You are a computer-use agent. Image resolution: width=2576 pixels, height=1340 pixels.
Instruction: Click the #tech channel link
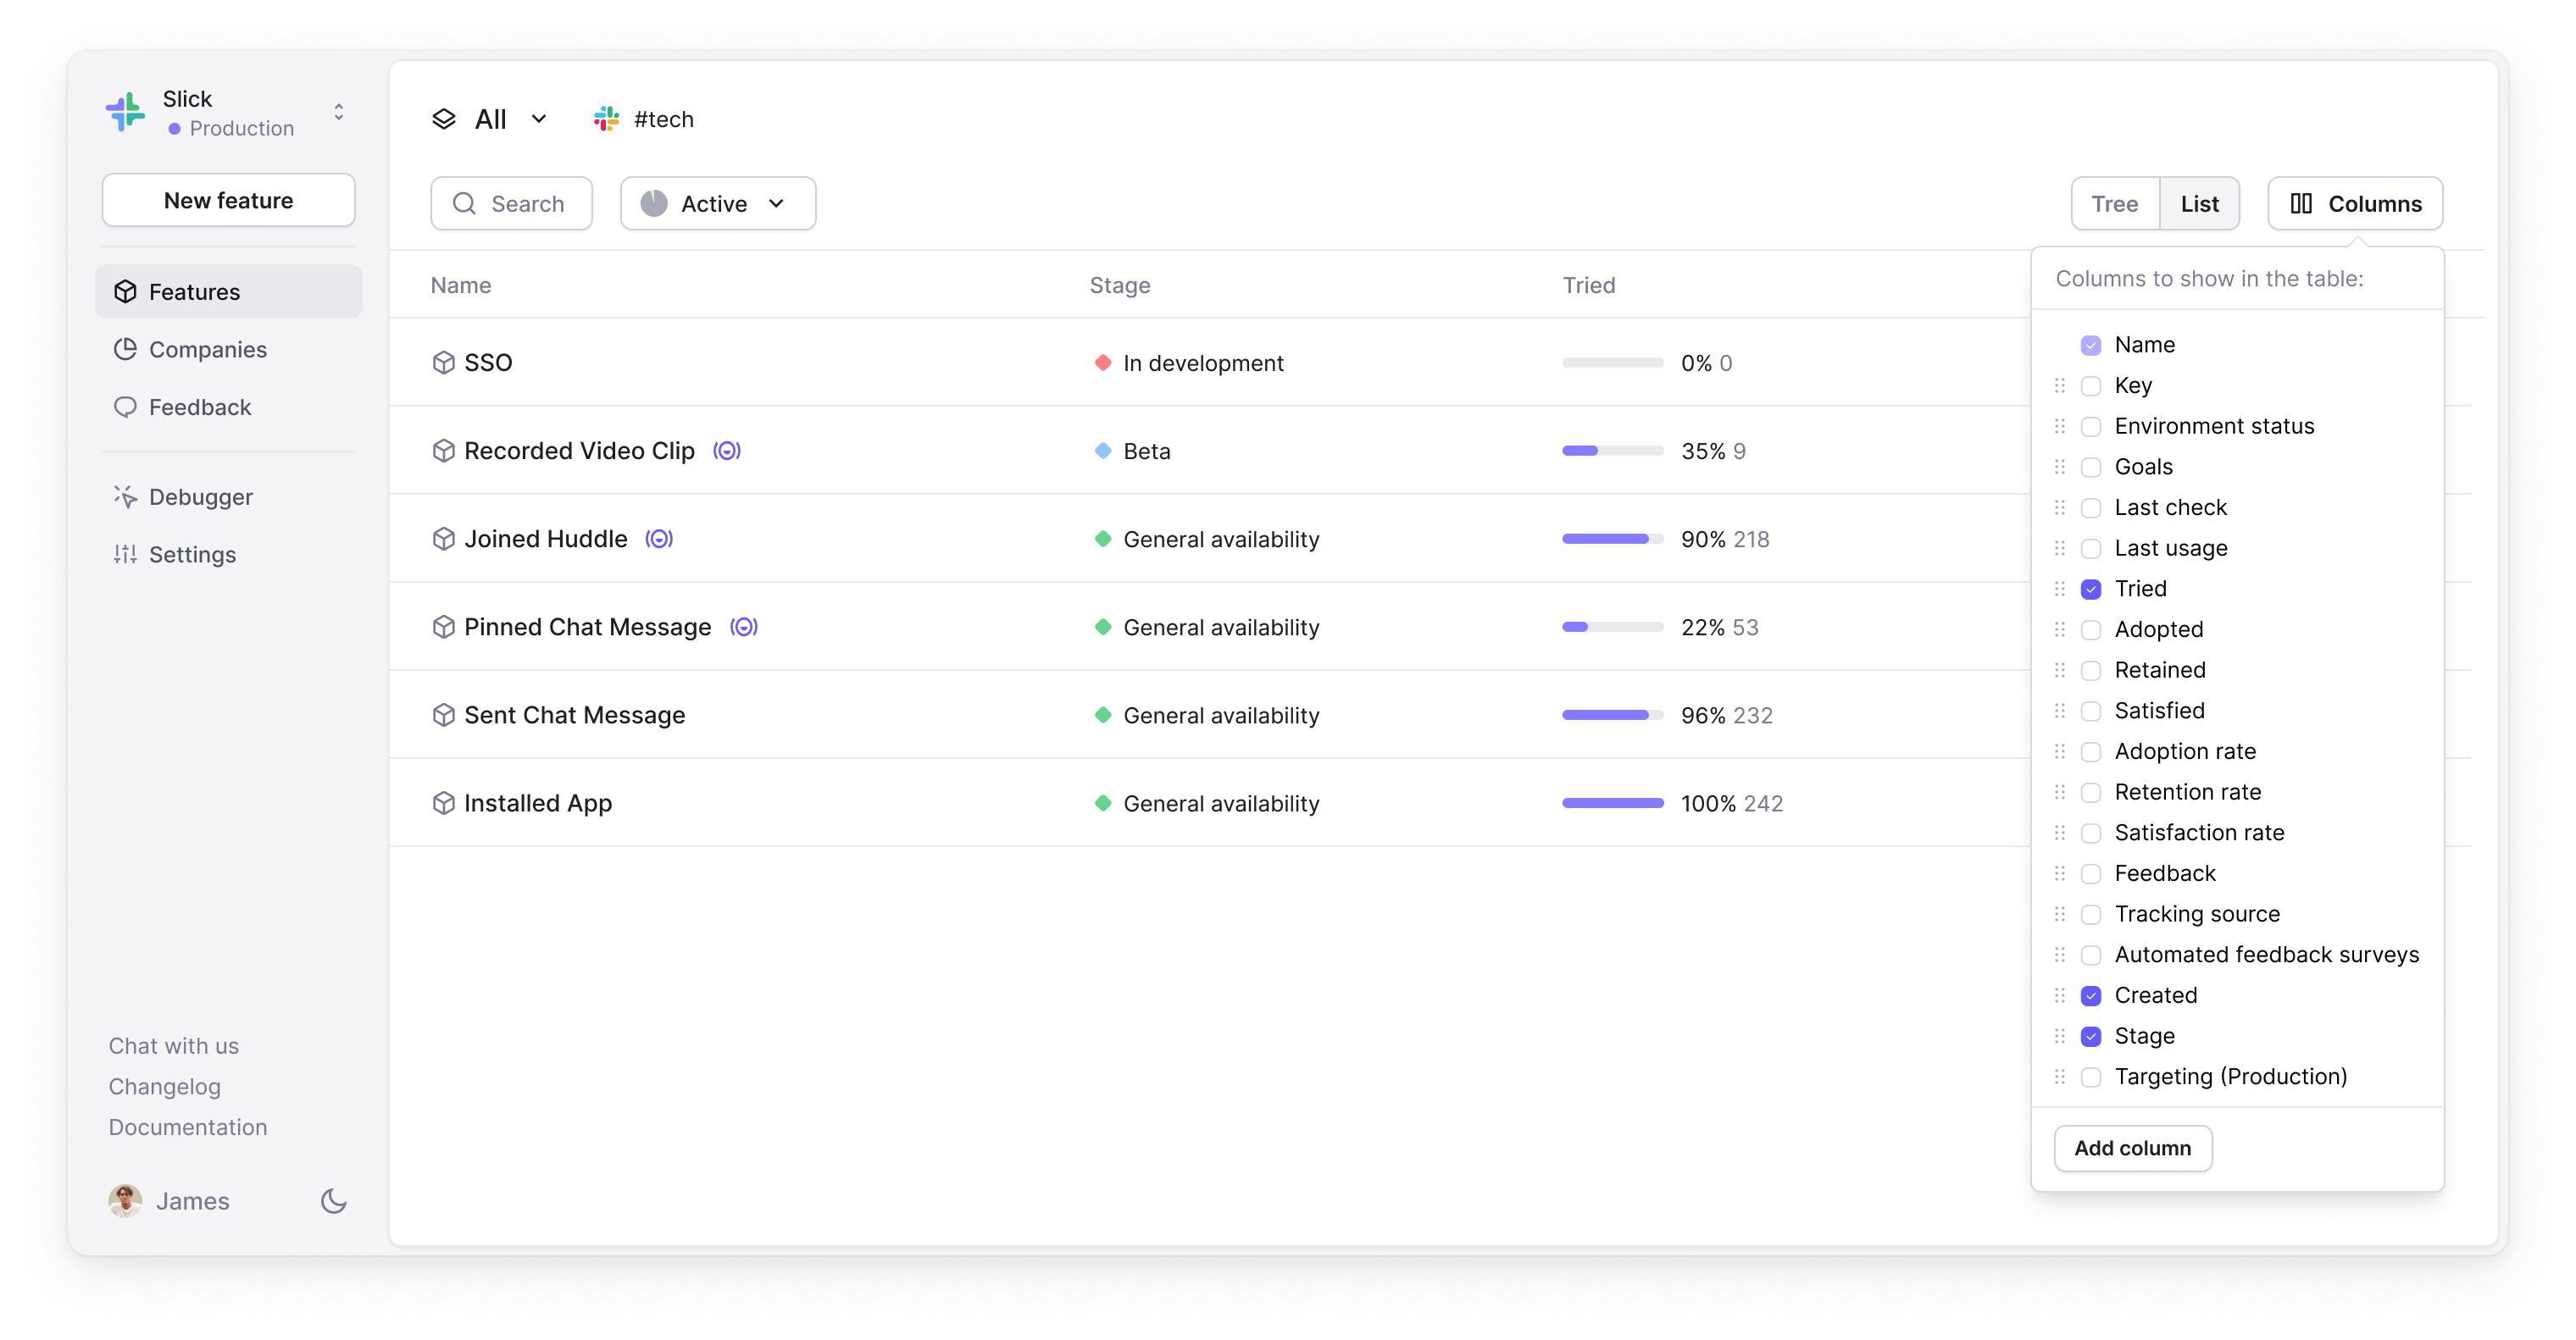point(663,119)
